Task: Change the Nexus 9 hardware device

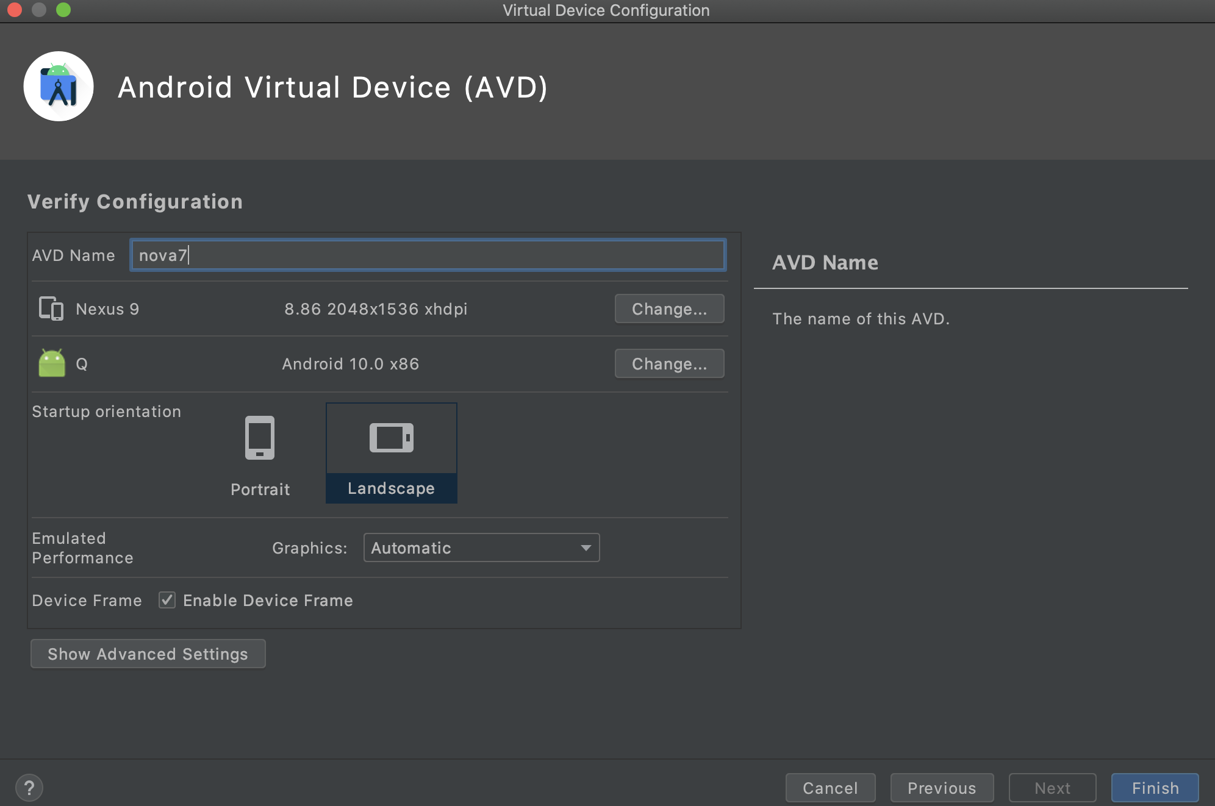Action: click(x=670, y=308)
